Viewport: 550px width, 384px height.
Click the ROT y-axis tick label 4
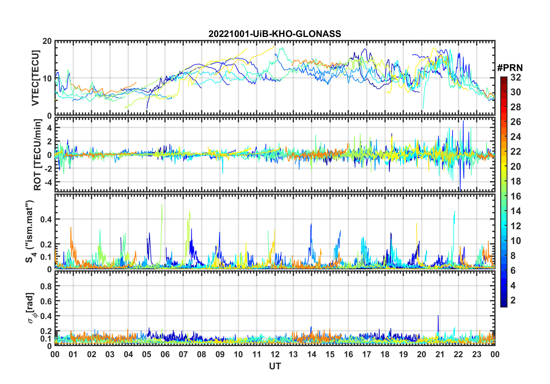pyautogui.click(x=49, y=128)
